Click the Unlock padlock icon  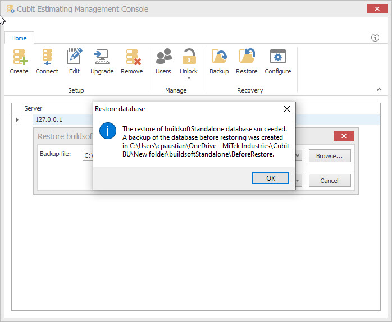pyautogui.click(x=189, y=57)
